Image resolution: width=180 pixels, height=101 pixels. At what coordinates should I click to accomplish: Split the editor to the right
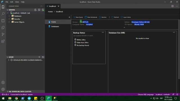172,6
